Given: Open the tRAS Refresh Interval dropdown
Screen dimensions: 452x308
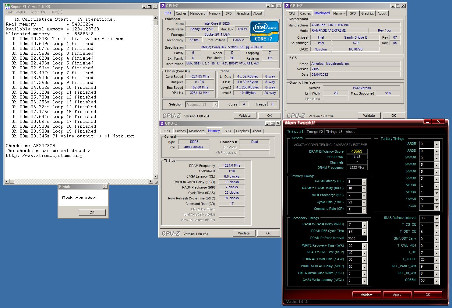Looking at the screenshot, I should (x=436, y=219).
